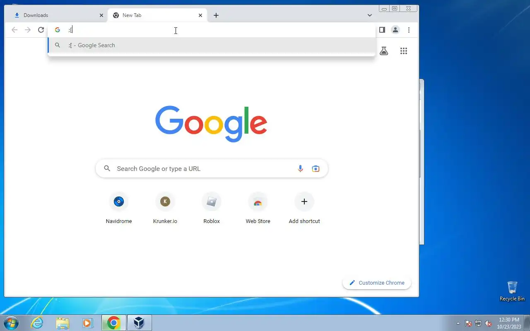The image size is (530, 331).
Task: Click the magnifier icon in the search box
Action: 107,168
